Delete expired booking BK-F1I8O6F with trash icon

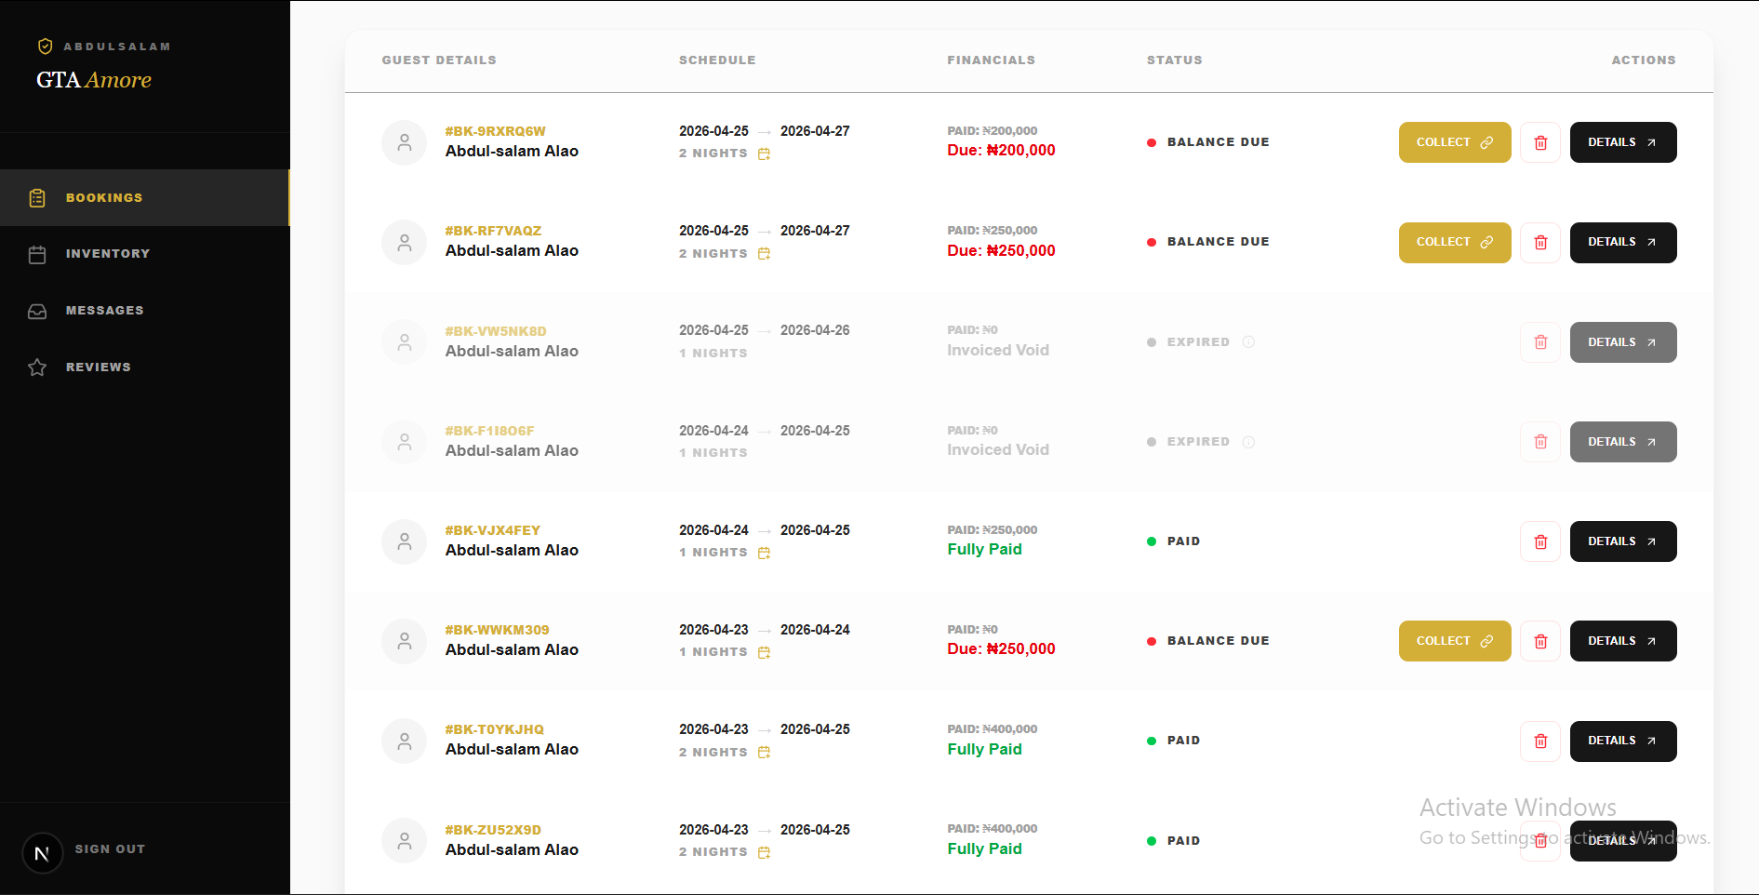1540,442
